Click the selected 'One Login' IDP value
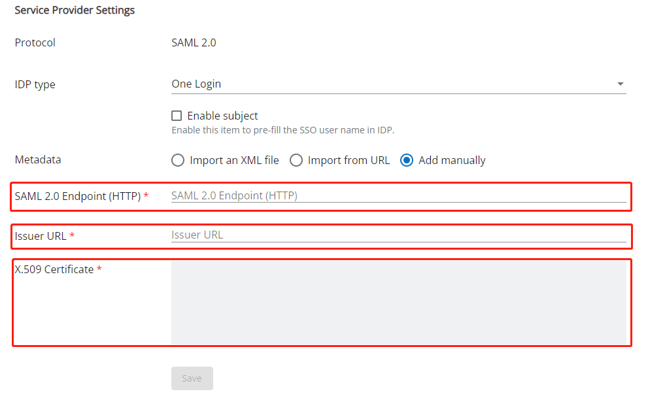Screen dimensions: 665x398 tap(196, 84)
